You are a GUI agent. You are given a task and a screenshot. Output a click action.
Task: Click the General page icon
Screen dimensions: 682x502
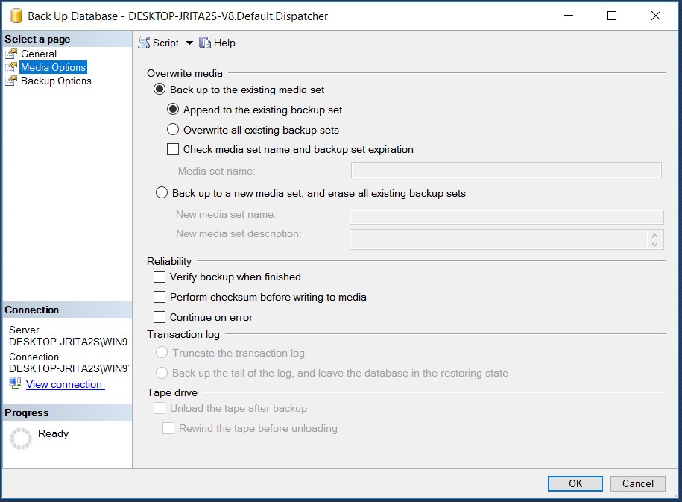pos(11,54)
